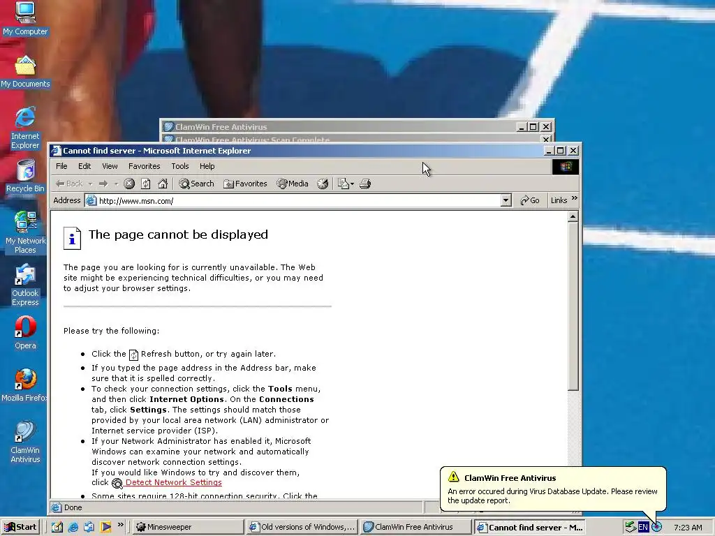Open the History globe icon
715x536 pixels.
[323, 184]
